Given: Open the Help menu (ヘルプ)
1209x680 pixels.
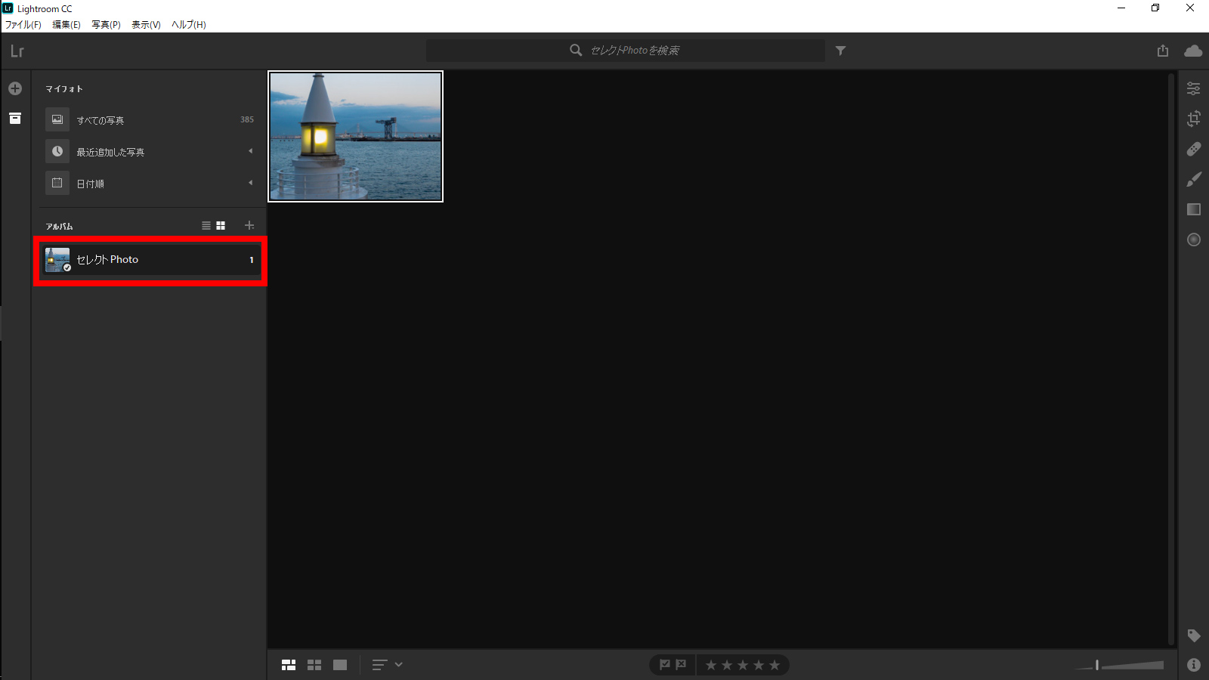Looking at the screenshot, I should coord(188,24).
